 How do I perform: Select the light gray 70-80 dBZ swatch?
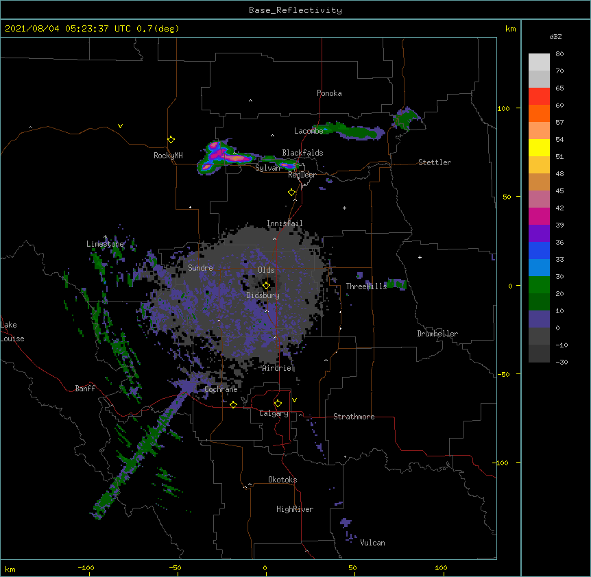tap(539, 62)
